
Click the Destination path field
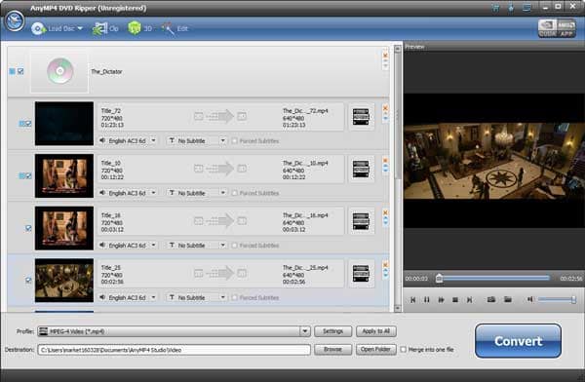coord(174,350)
